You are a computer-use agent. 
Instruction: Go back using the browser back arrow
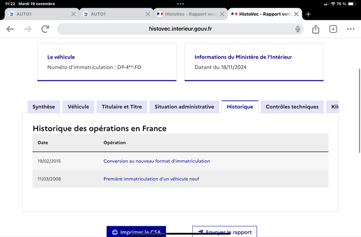pos(10,29)
